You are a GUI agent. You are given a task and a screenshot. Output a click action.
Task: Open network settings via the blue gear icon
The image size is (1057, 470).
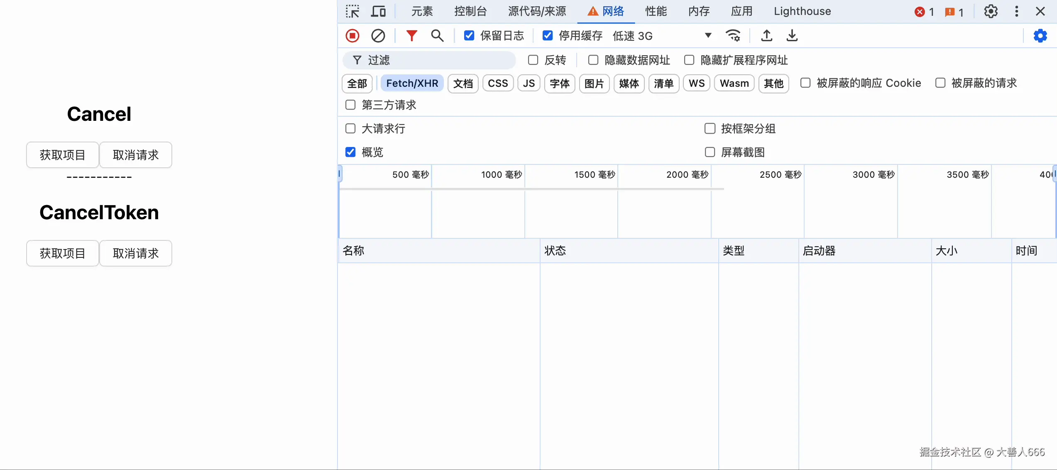1040,36
